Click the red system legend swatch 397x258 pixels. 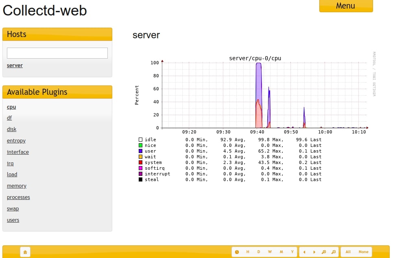140,162
